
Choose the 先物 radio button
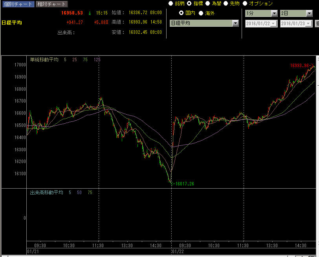(226, 3)
